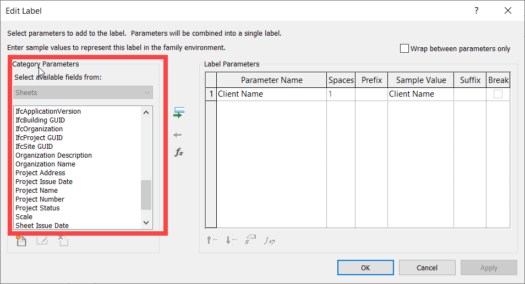525x284 pixels.
Task: Click the Spaces column header
Action: [x=341, y=80]
